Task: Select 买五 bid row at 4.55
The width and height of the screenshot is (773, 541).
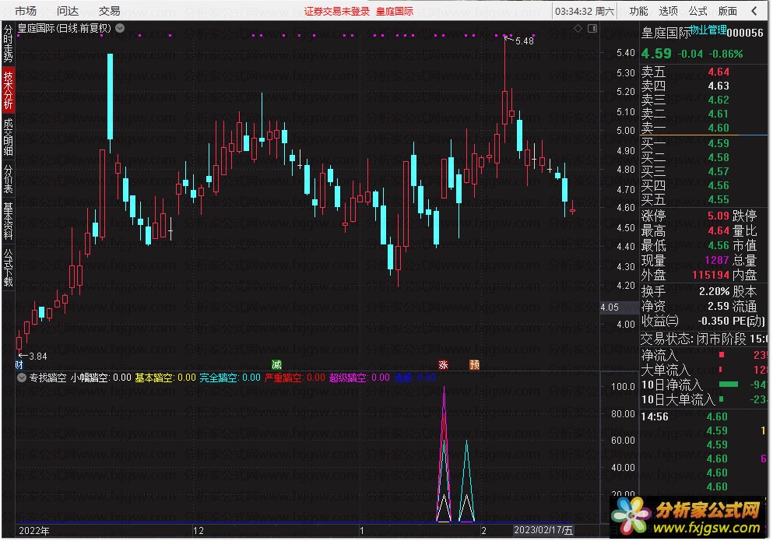Action: click(x=704, y=200)
